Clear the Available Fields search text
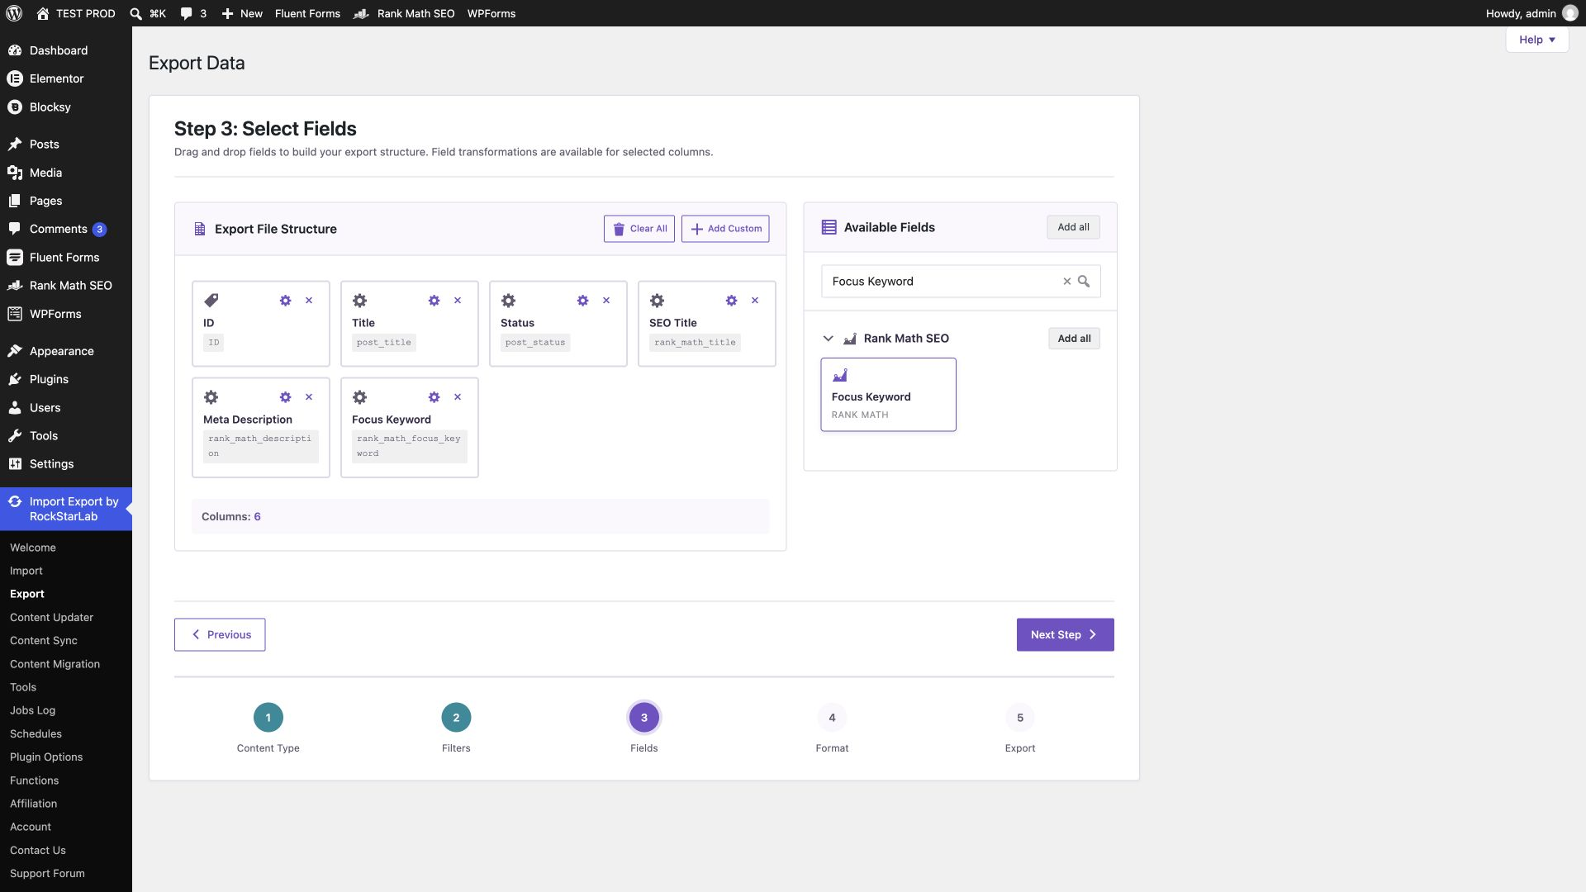The width and height of the screenshot is (1586, 892). [1066, 282]
